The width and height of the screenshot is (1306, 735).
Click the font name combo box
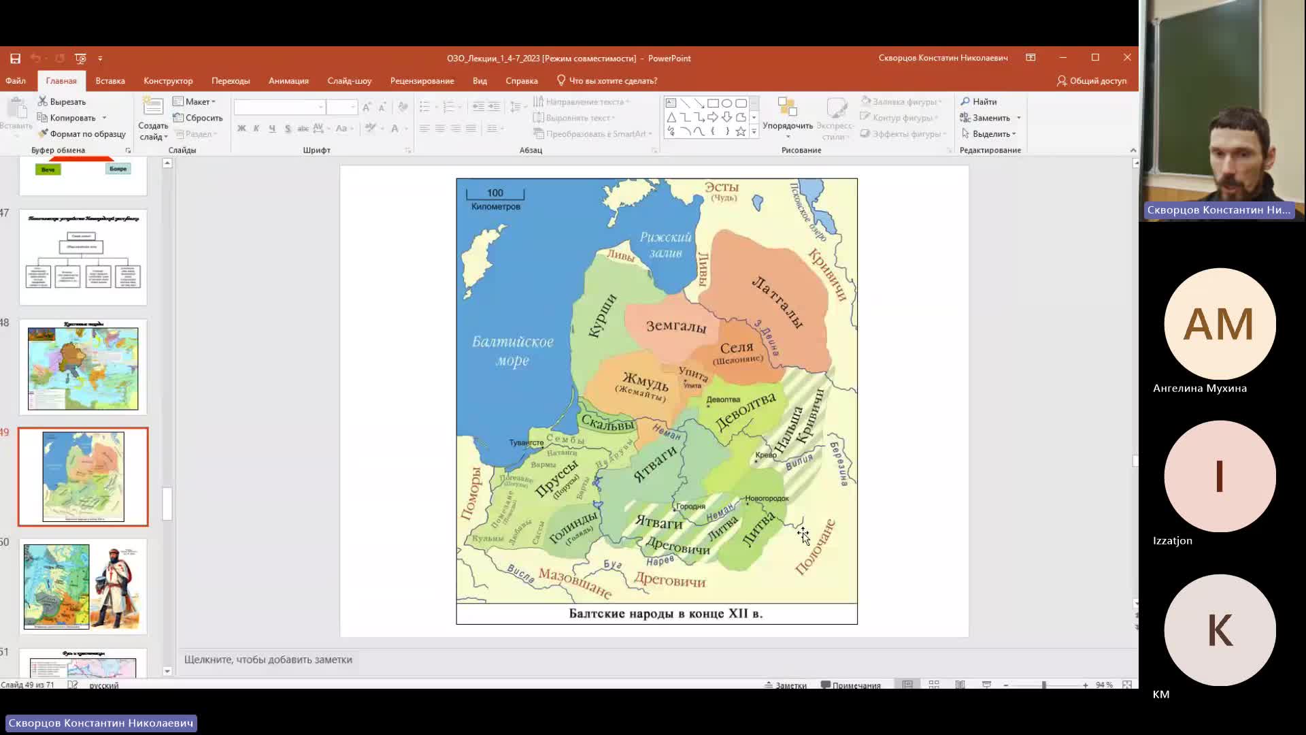[279, 107]
